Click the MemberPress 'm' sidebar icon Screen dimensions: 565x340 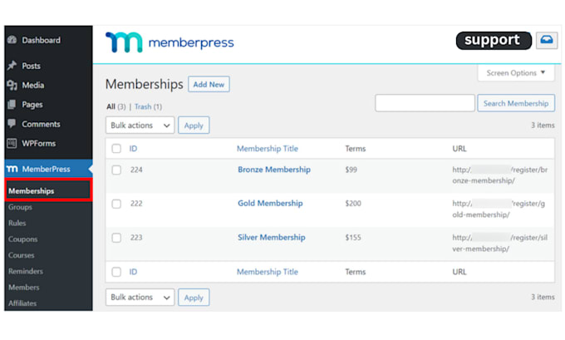pos(12,169)
